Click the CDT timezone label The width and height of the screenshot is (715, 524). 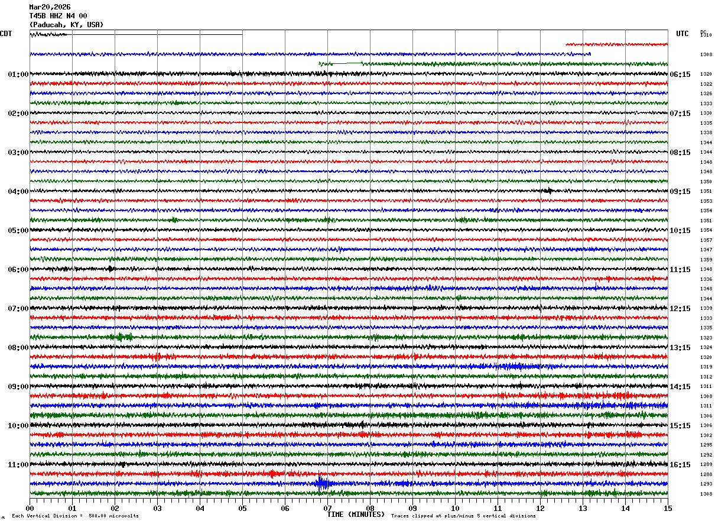click(6, 34)
